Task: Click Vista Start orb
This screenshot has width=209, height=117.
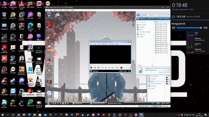Action: pyautogui.click(x=48, y=103)
